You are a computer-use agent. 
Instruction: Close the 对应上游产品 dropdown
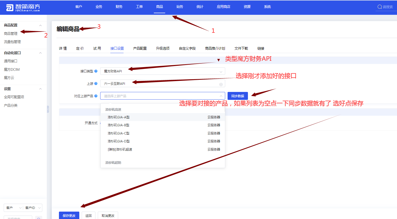click(x=221, y=96)
